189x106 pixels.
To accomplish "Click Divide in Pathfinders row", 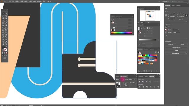I will pos(140,87).
